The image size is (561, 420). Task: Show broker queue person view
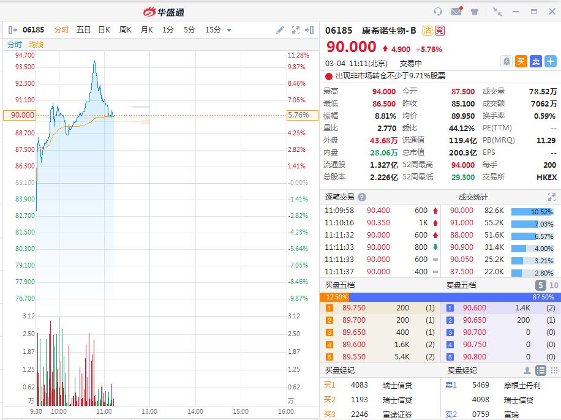coord(527,370)
